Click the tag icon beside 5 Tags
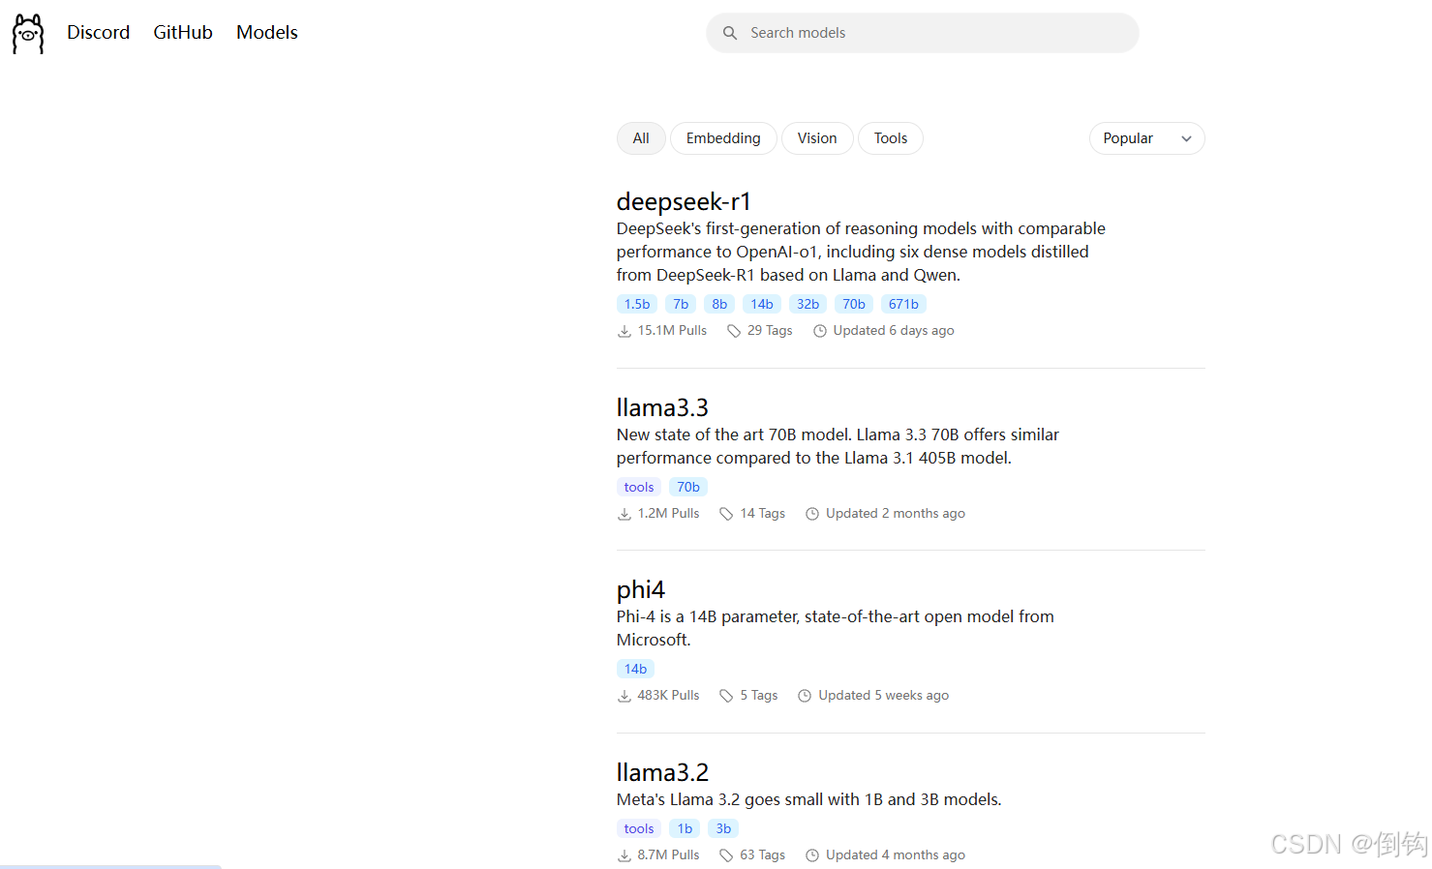Image resolution: width=1432 pixels, height=869 pixels. (x=726, y=696)
